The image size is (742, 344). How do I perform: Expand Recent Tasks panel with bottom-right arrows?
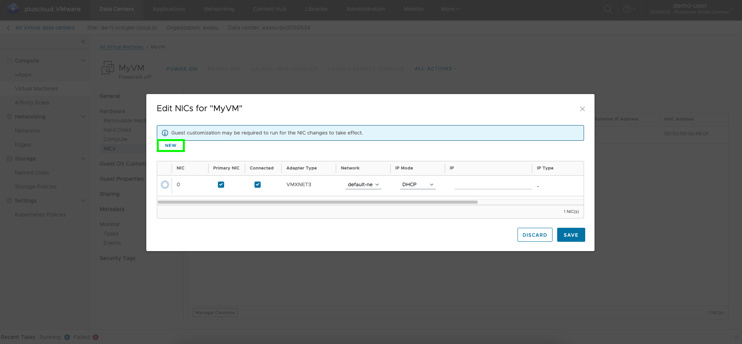pos(737,337)
